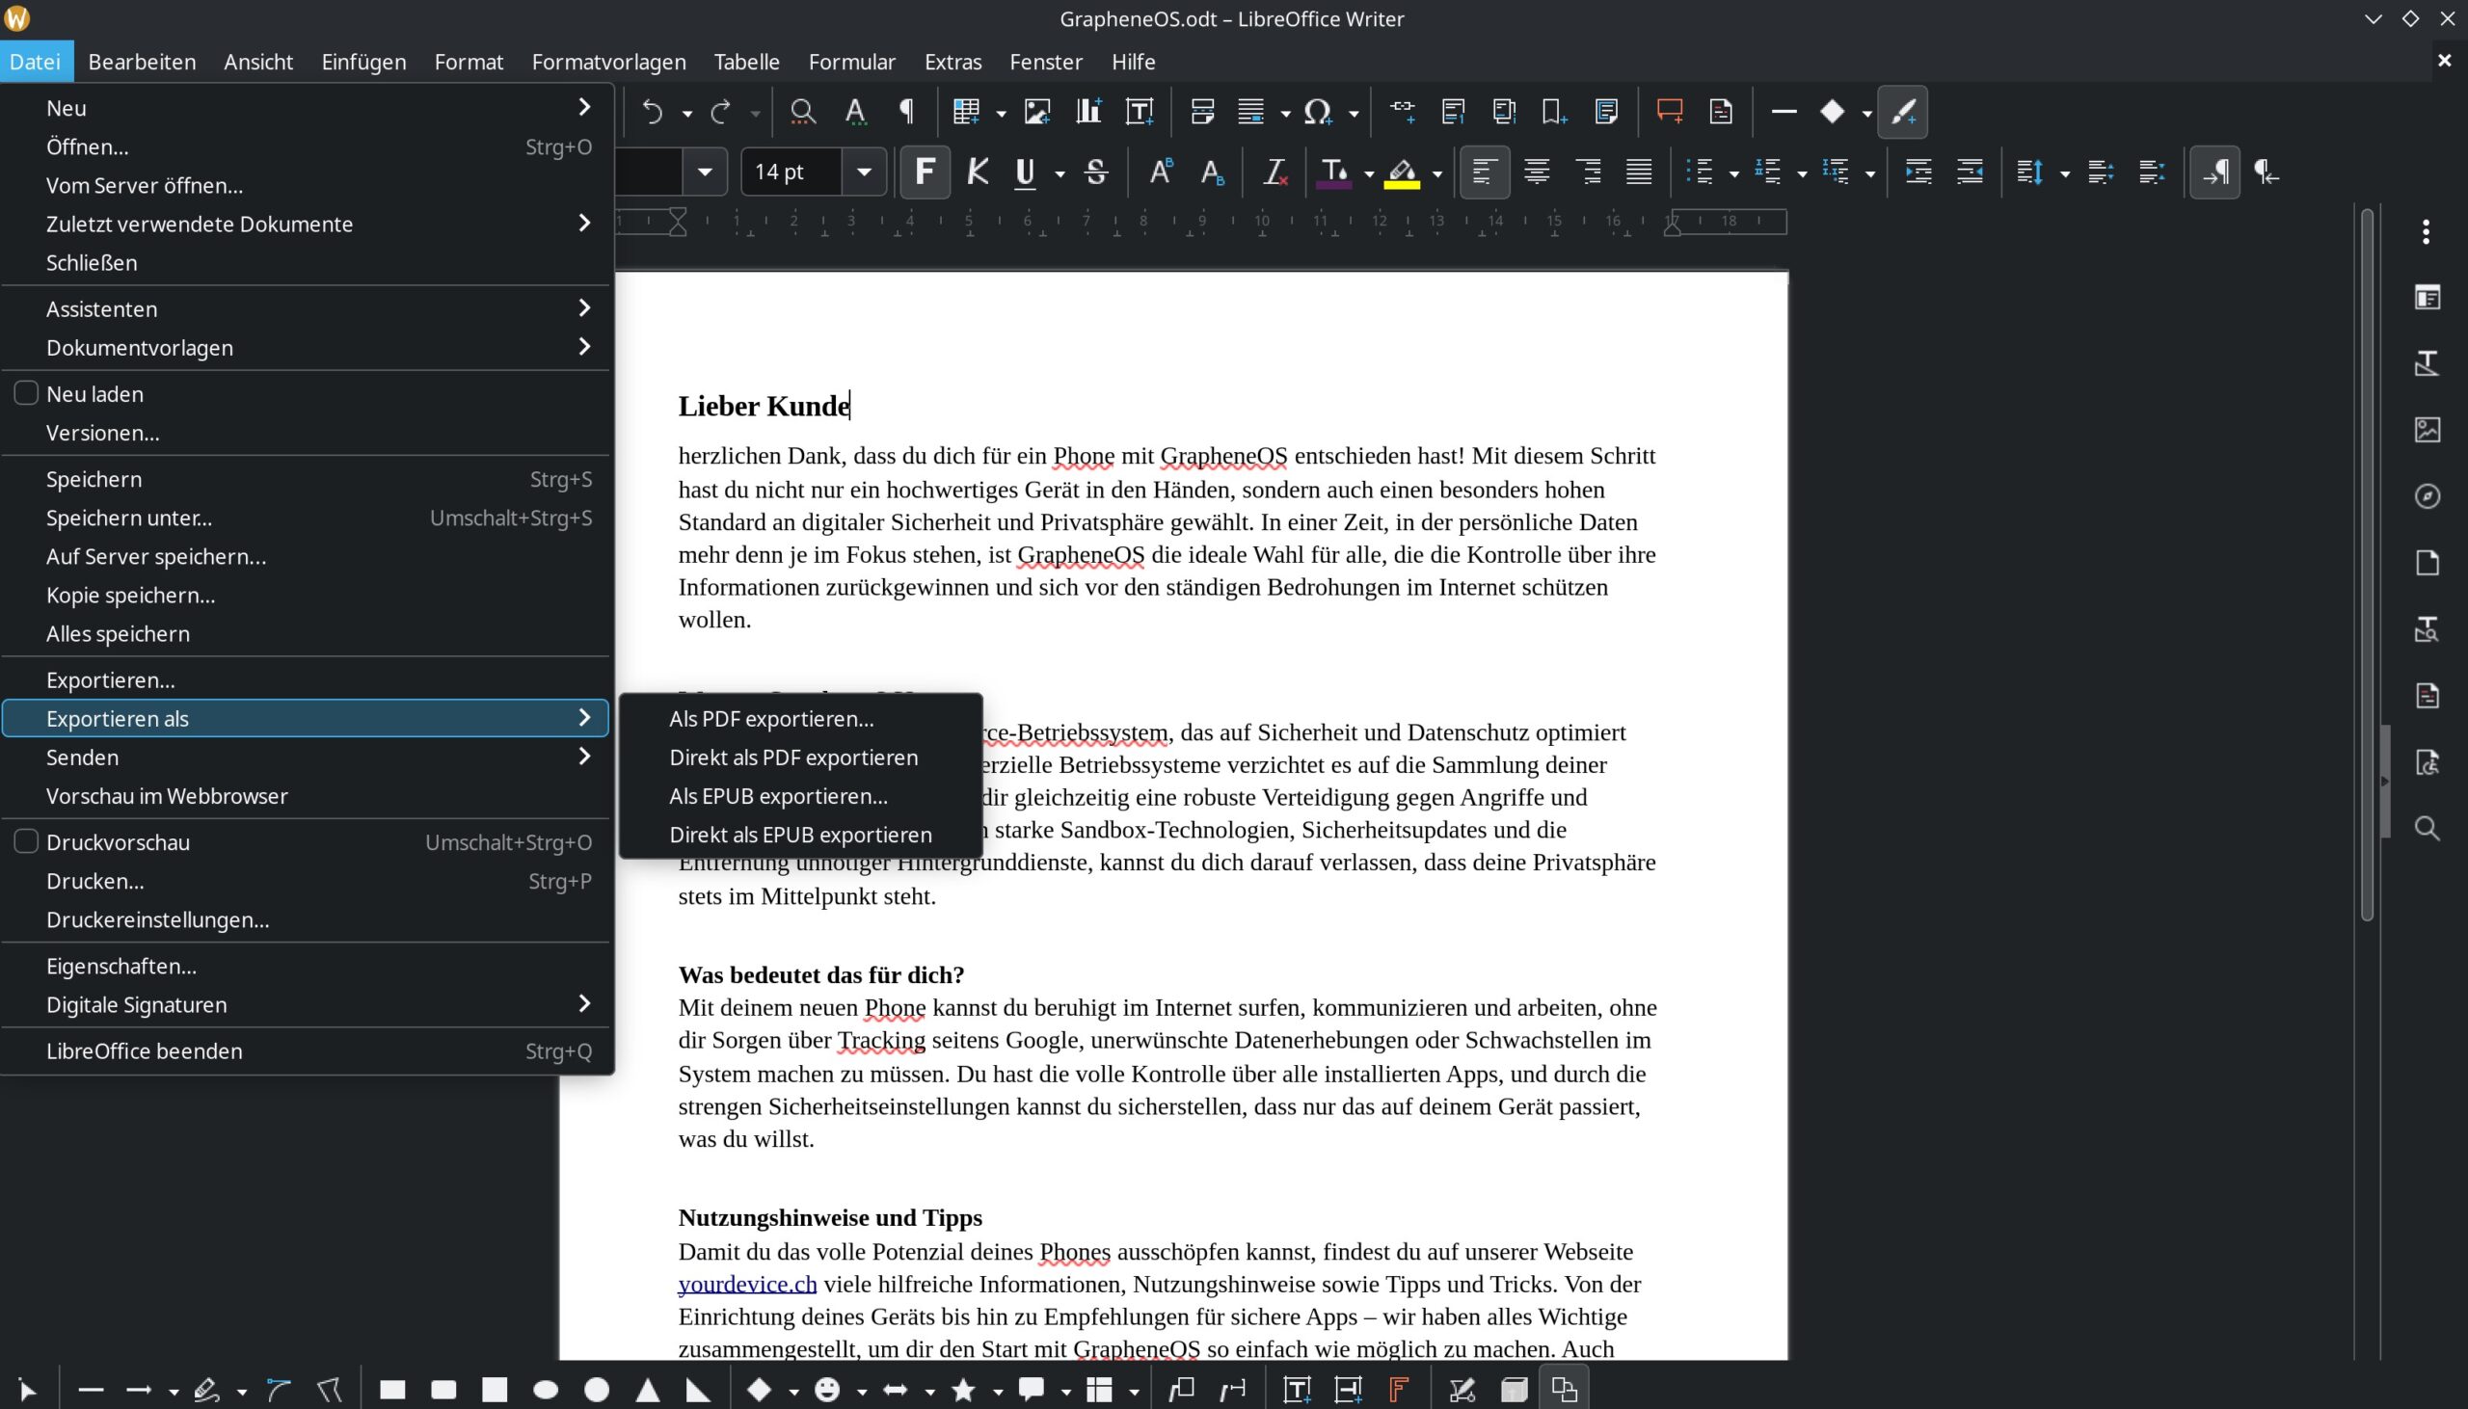Viewport: 2468px width, 1409px height.
Task: Toggle strikethrough text formatting
Action: tap(1095, 173)
